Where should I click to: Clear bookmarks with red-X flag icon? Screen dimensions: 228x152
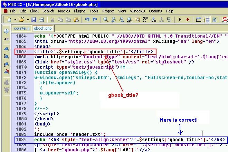(7, 71)
